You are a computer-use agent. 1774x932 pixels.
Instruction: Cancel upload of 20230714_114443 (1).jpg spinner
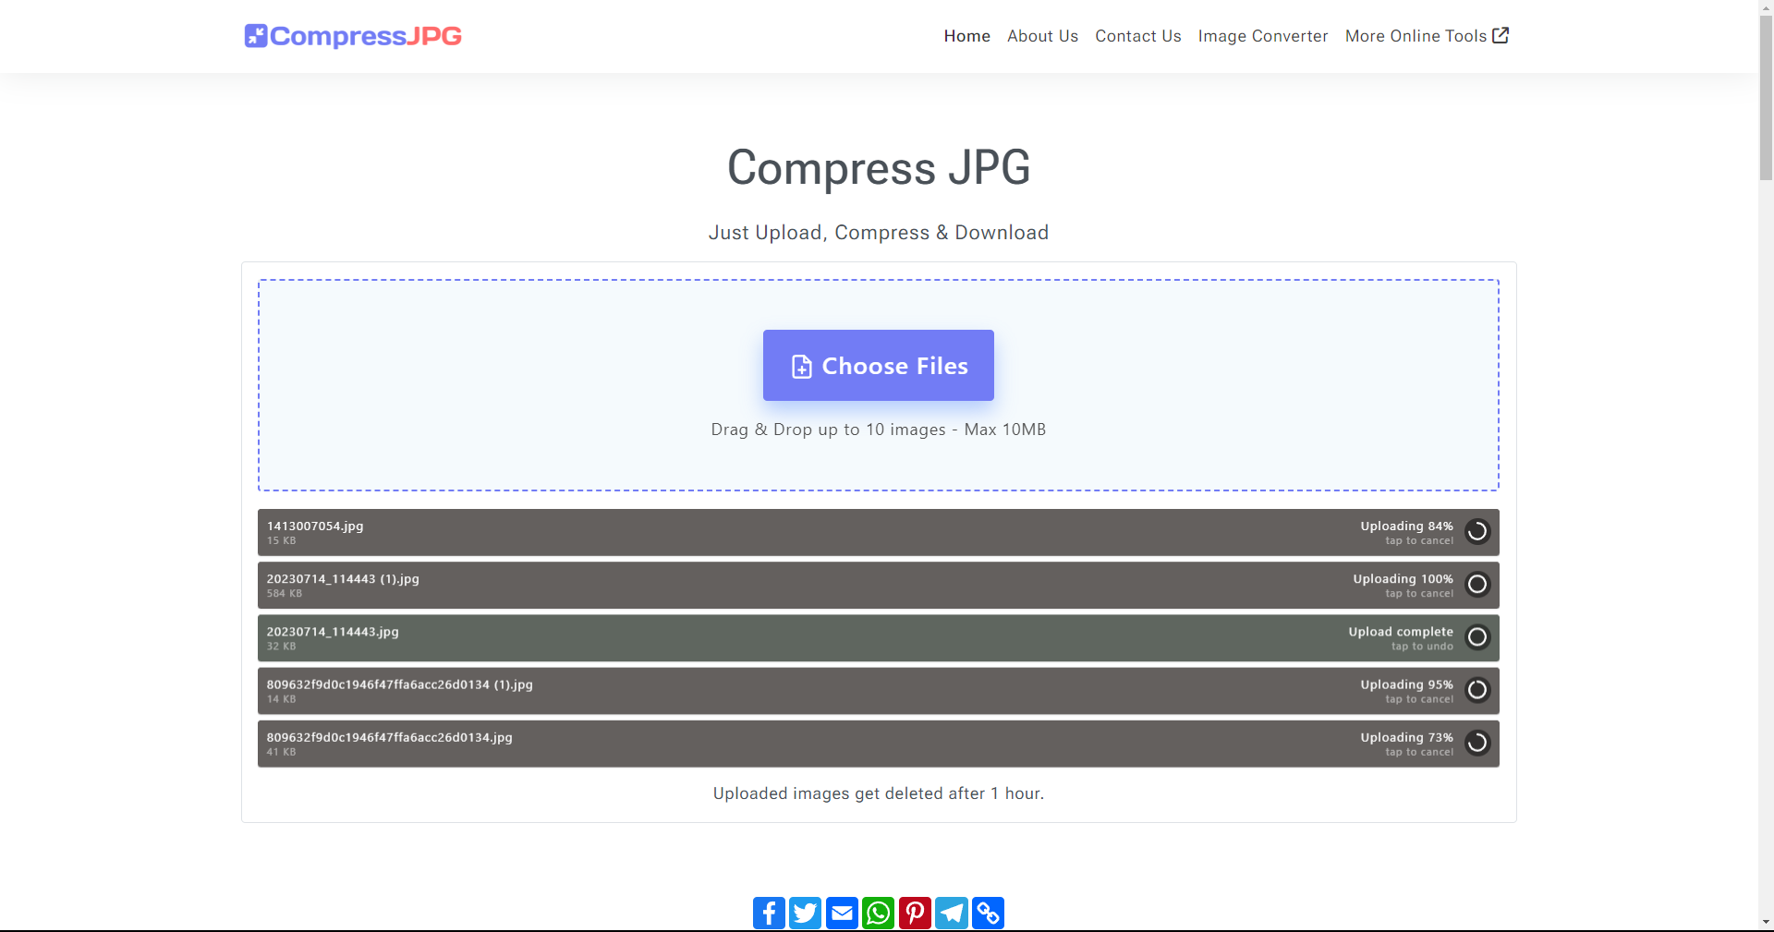point(1477,584)
